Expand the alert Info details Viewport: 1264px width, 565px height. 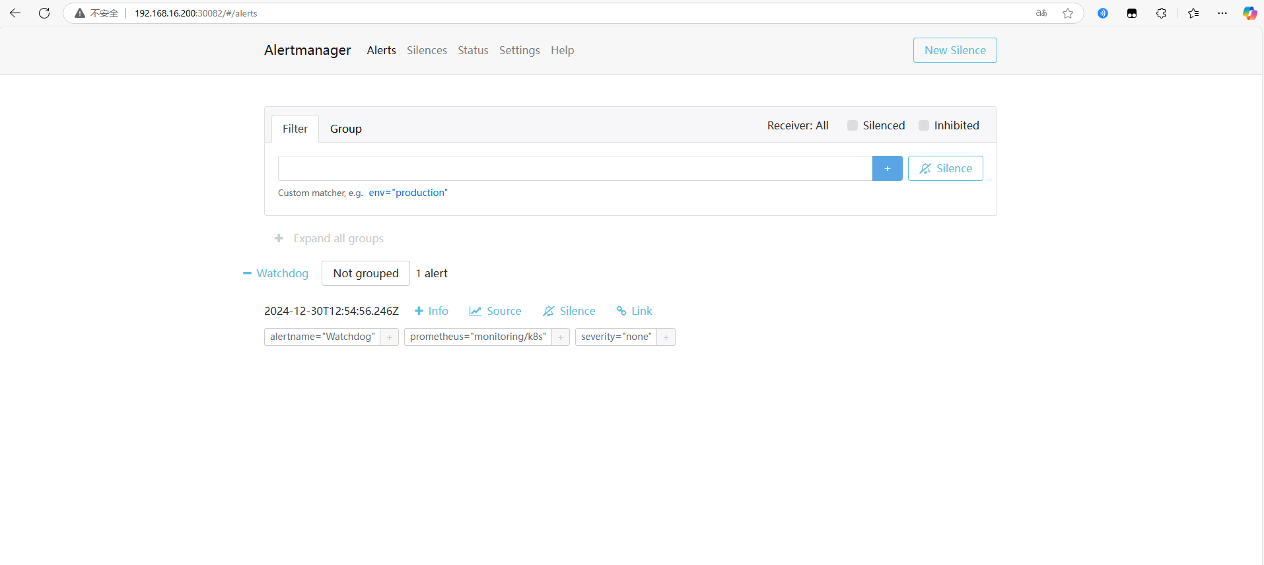click(x=431, y=311)
